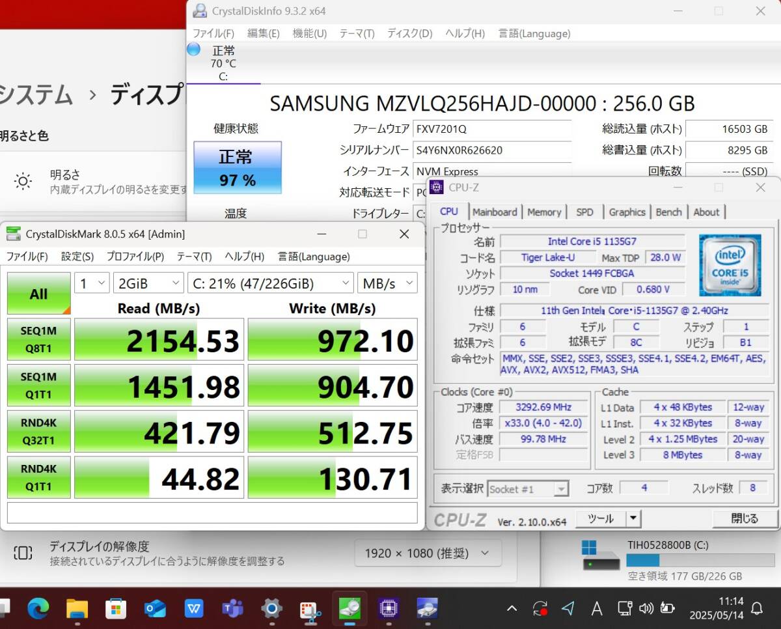The height and width of the screenshot is (629, 781).
Task: Click the 正常 97 % health status box
Action: (238, 167)
